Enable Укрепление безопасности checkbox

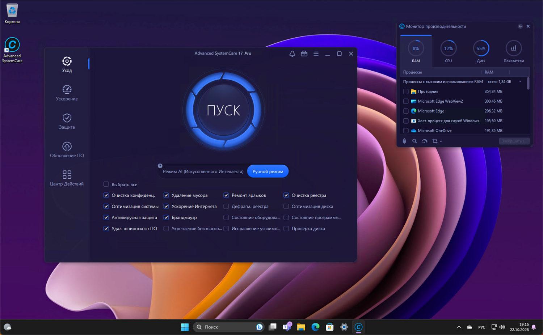click(166, 229)
